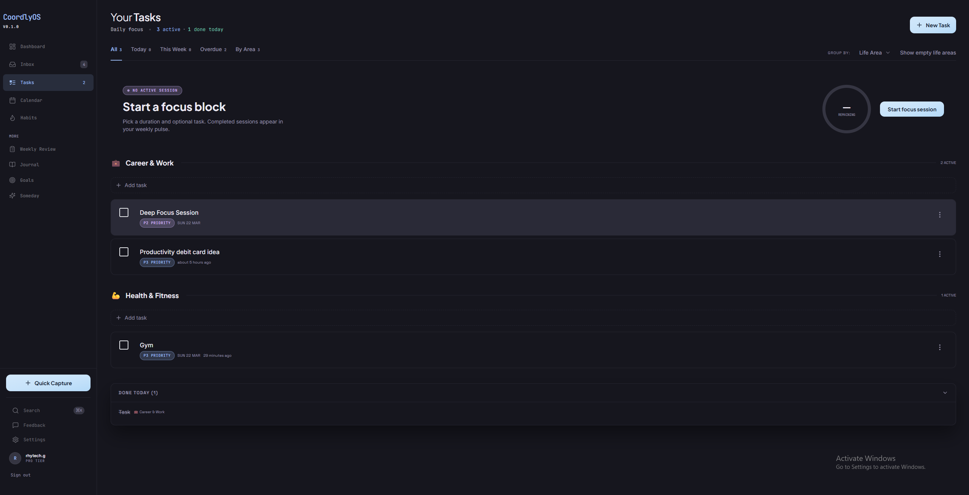The width and height of the screenshot is (969, 495).
Task: Select the Inbox icon in the sidebar
Action: 13,64
